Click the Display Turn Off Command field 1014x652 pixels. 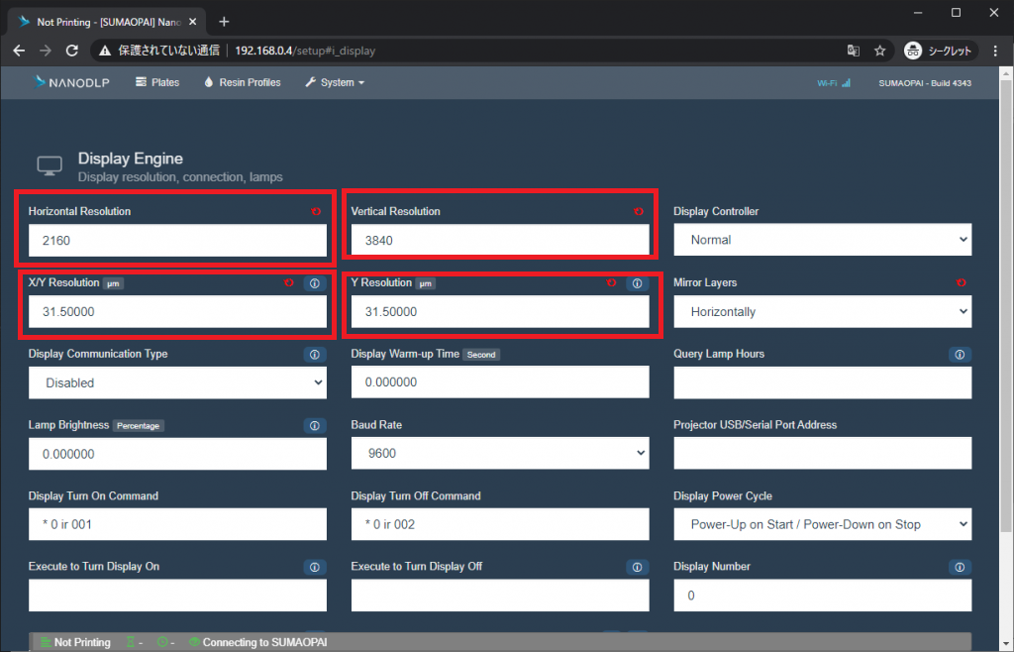click(500, 524)
